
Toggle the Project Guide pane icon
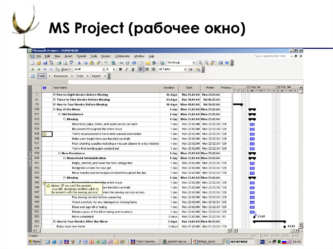click(33, 76)
